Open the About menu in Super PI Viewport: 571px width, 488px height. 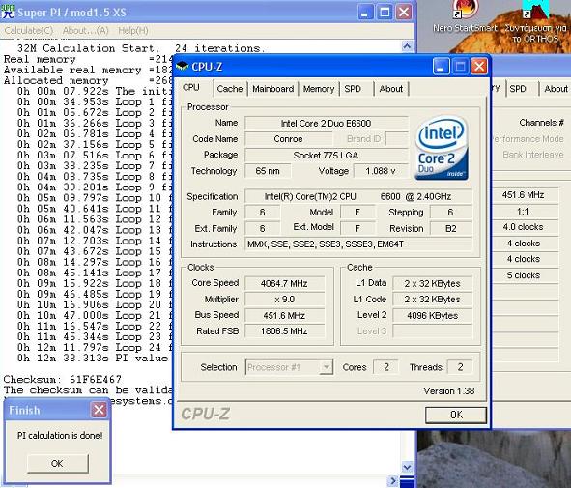[86, 31]
